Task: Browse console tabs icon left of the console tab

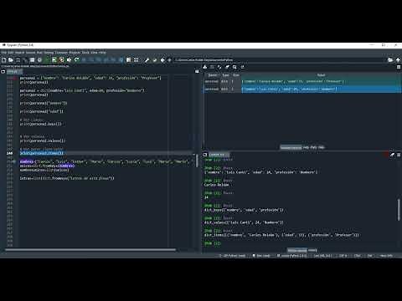Action: pos(205,155)
